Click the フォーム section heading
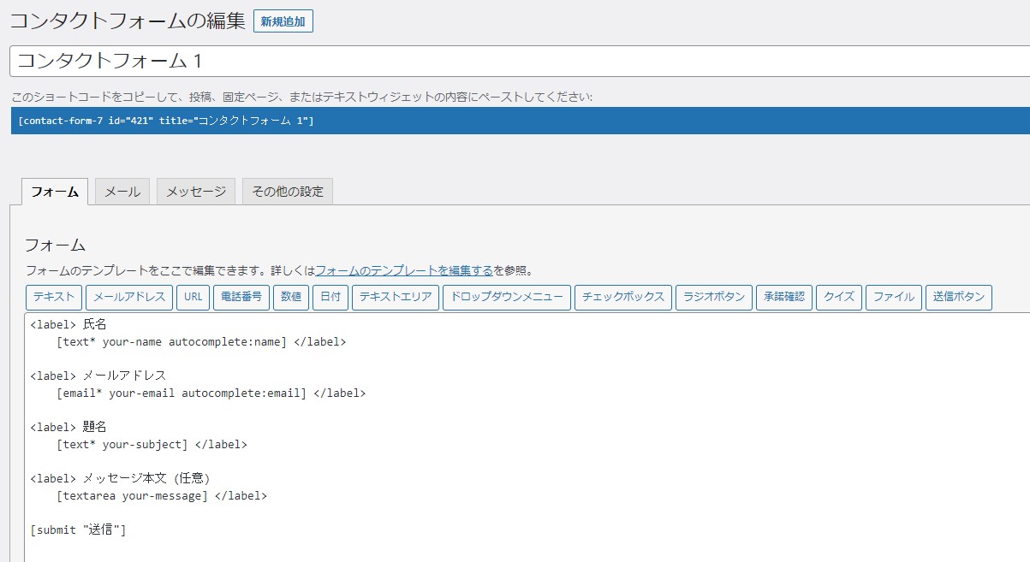Screen dimensions: 1030x562 pyautogui.click(x=55, y=245)
